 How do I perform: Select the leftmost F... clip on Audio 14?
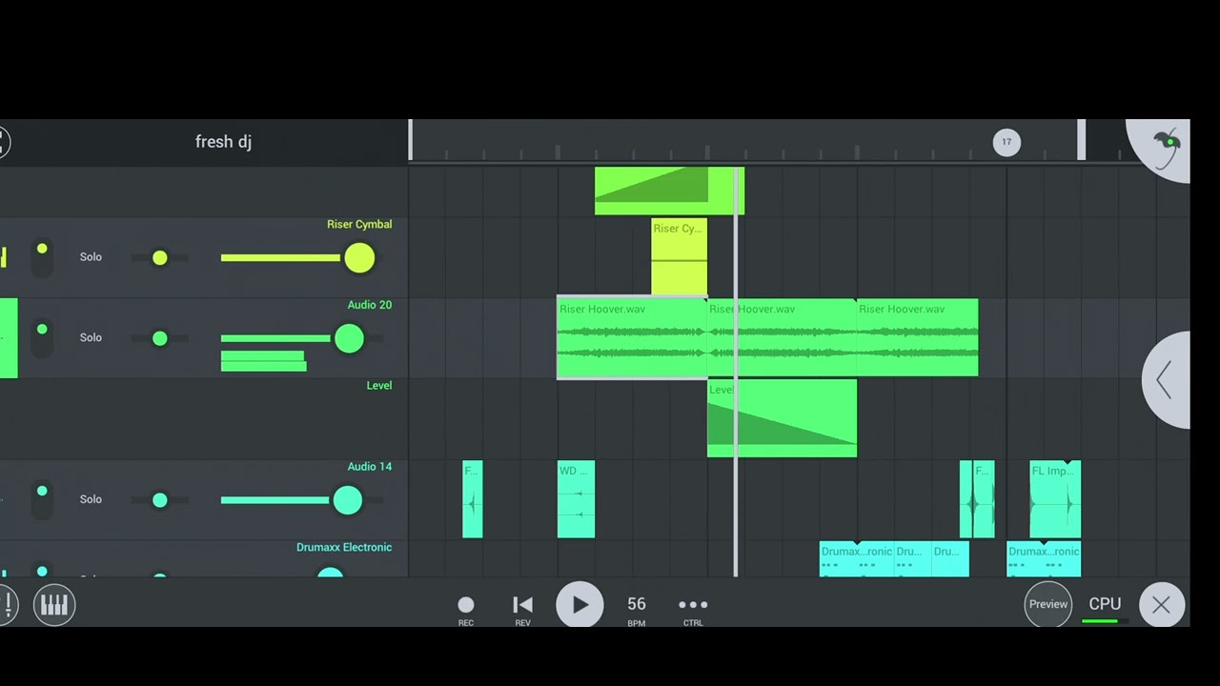point(473,499)
